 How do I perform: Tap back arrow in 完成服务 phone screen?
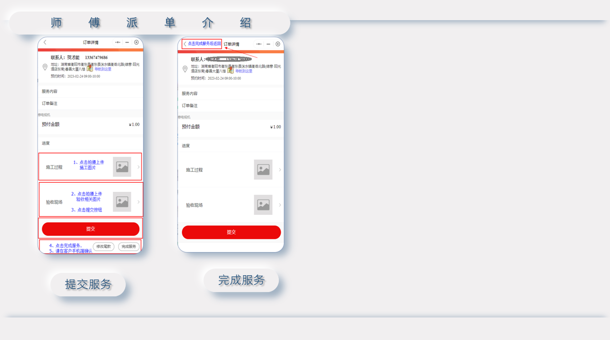185,44
